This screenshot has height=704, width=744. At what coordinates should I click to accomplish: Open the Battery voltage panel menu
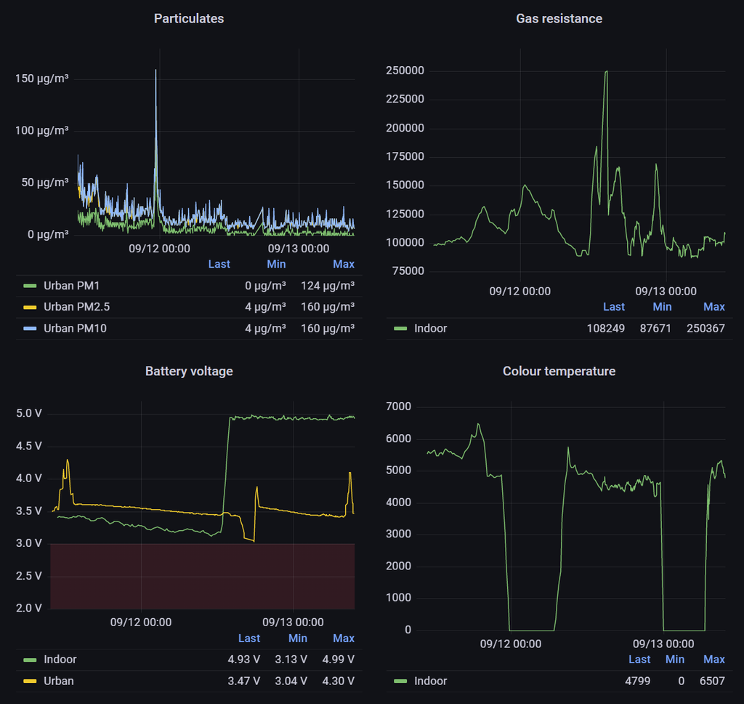[188, 371]
